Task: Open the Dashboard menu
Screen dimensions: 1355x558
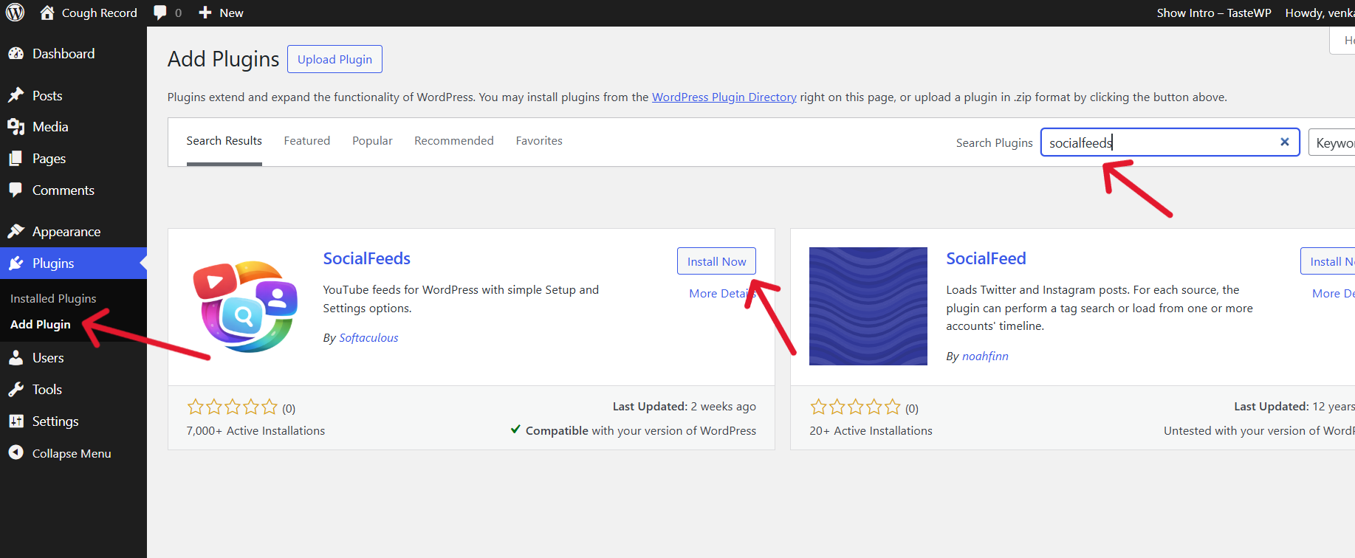Action: (x=64, y=53)
